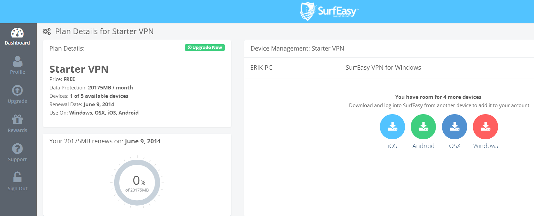The image size is (534, 216).
Task: Click the Sign Out padlock icon
Action: (x=17, y=177)
